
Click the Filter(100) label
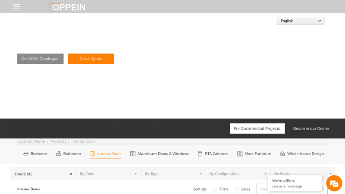[24, 174]
